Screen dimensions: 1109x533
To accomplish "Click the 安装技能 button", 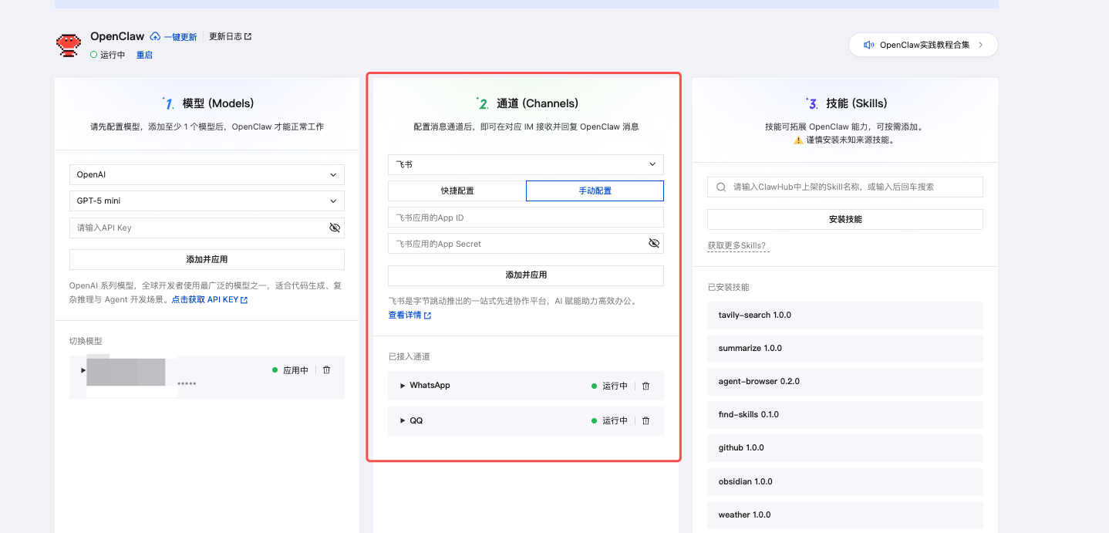I will 844,220.
